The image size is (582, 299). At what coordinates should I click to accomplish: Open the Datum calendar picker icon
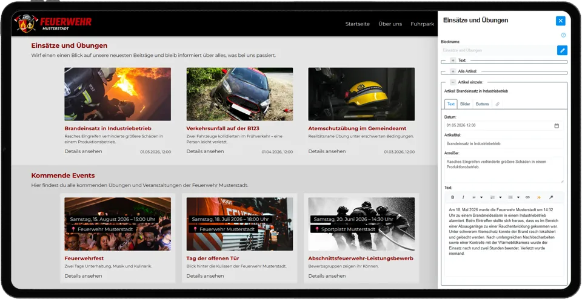557,126
